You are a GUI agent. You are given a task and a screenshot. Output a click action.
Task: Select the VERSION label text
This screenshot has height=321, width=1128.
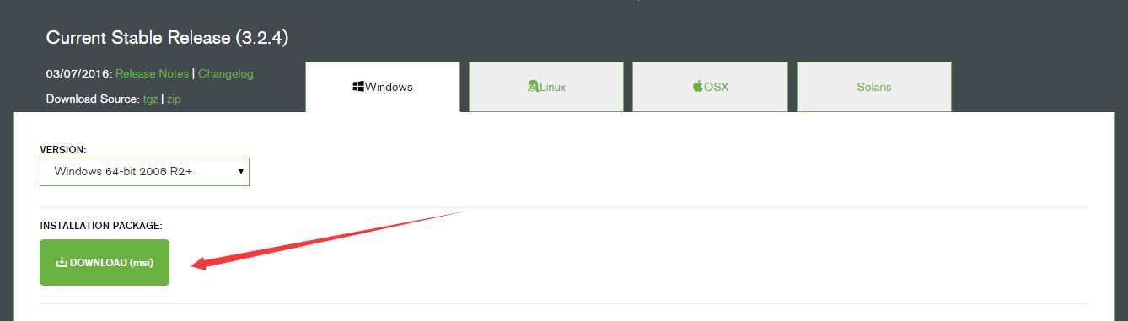63,149
